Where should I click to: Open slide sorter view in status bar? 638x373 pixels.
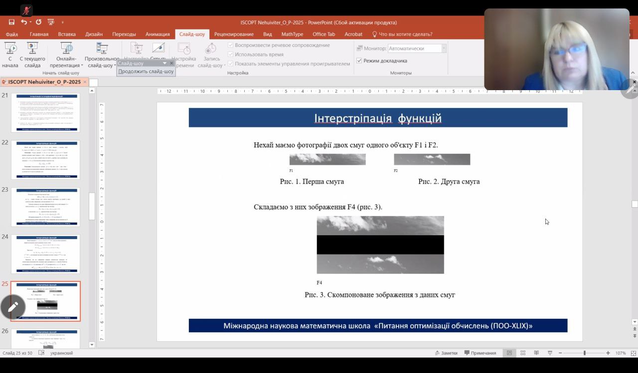pos(523,353)
